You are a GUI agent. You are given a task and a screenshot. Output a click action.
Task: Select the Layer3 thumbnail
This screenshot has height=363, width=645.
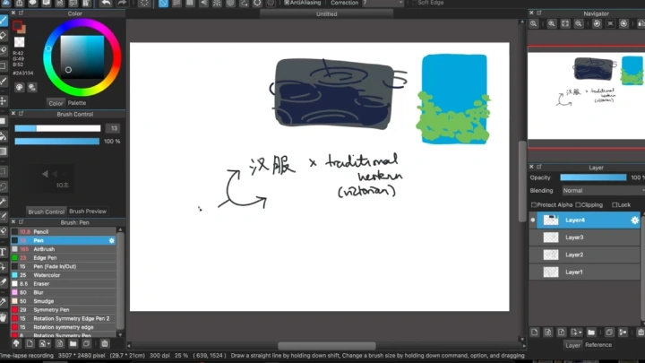pyautogui.click(x=551, y=238)
